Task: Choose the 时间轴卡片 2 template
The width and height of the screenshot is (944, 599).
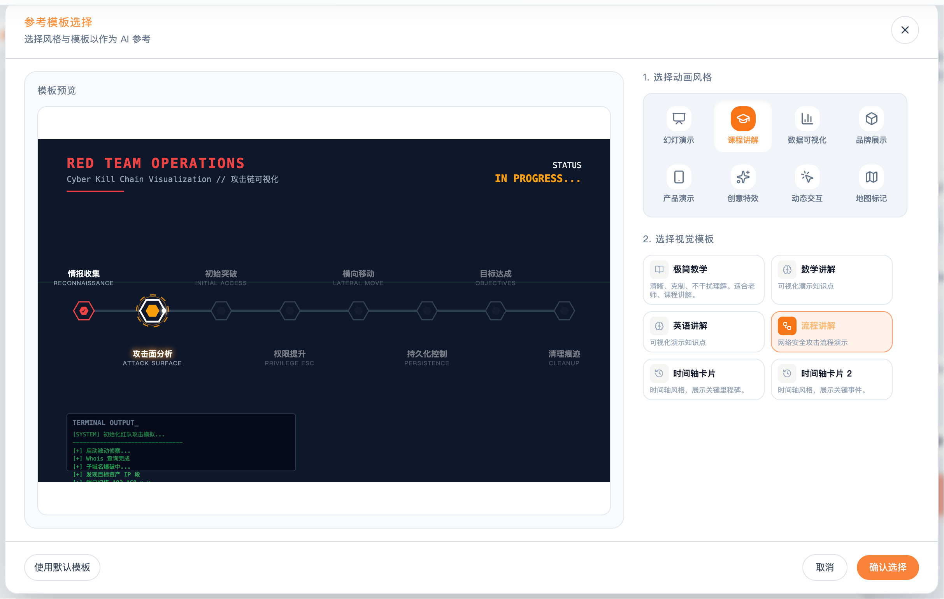Action: 831,380
